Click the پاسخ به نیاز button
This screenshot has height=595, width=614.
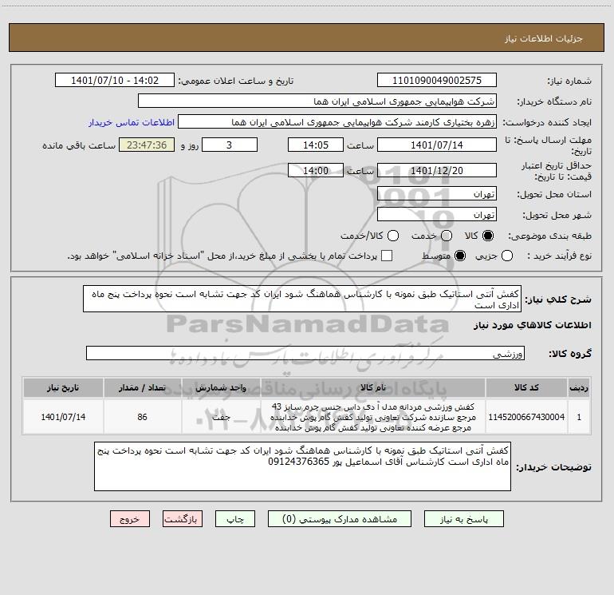(x=463, y=519)
